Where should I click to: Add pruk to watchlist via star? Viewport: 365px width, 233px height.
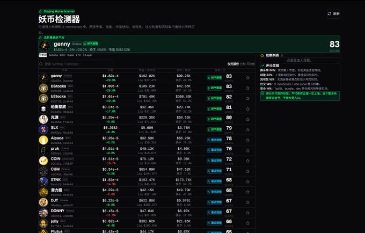(247, 150)
